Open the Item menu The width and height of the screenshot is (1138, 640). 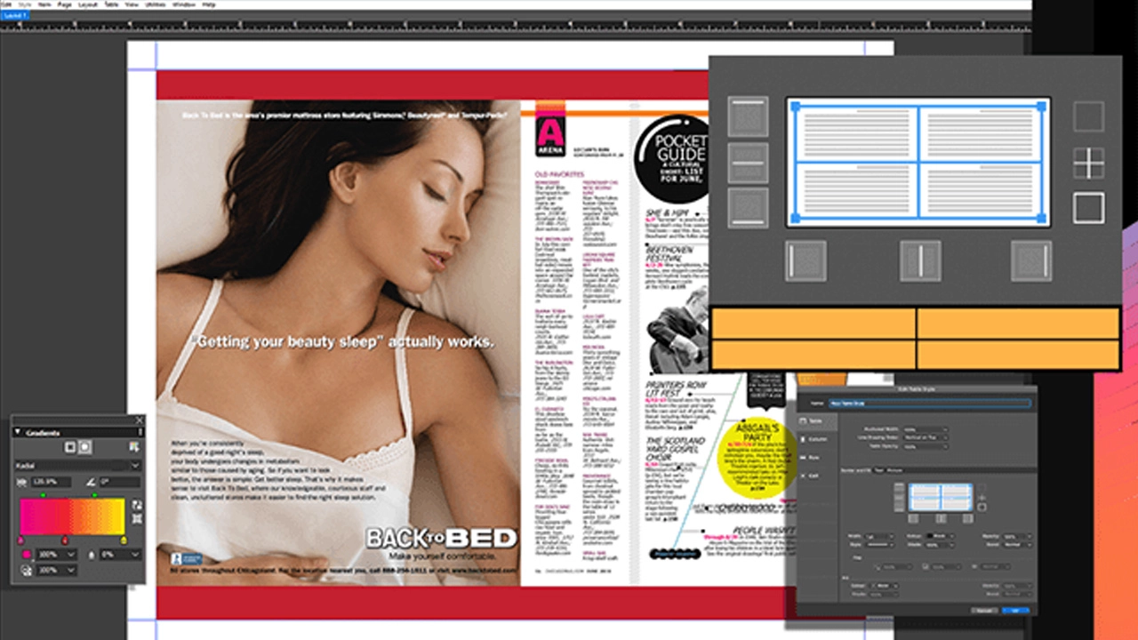coord(44,4)
